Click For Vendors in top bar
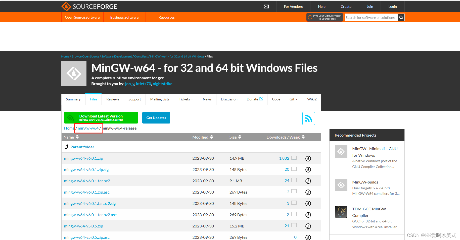This screenshot has height=240, width=460. (x=293, y=7)
